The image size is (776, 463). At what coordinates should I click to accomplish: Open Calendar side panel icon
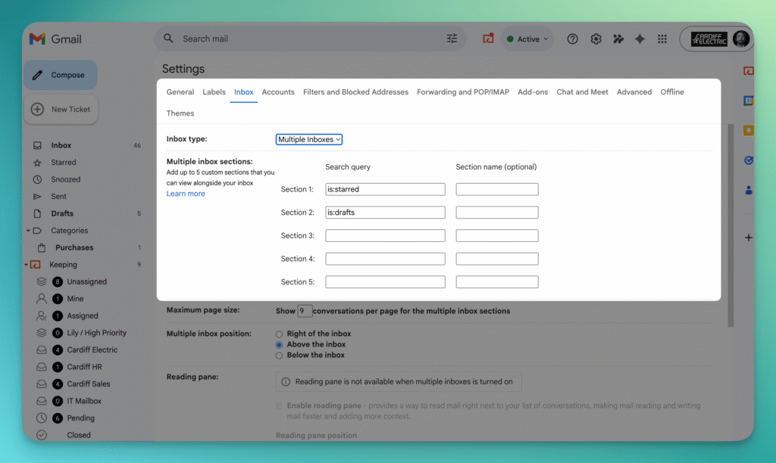(x=748, y=101)
